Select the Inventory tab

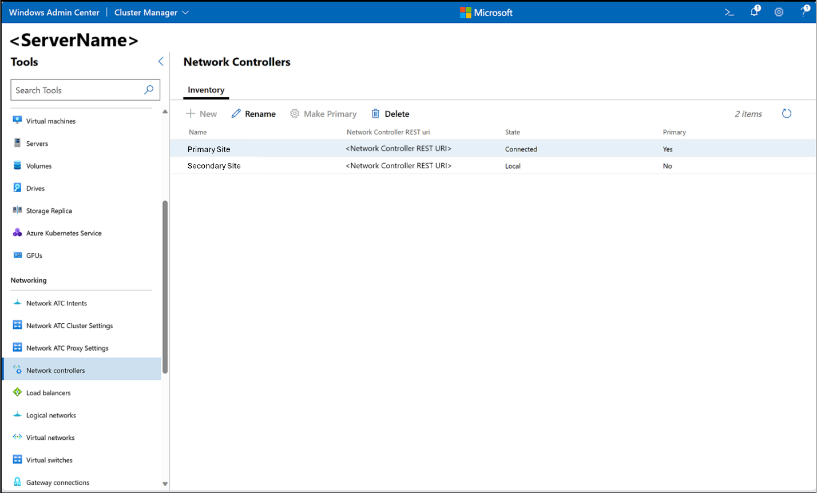[x=206, y=90]
